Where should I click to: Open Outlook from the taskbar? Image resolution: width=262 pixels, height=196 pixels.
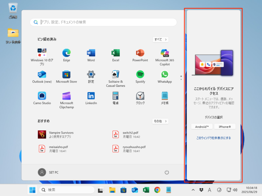(x=135, y=190)
